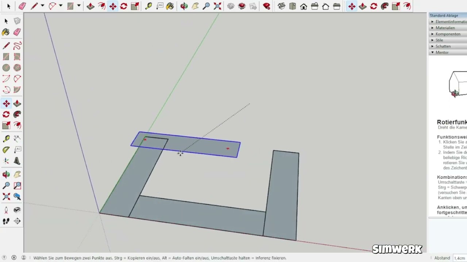Image resolution: width=467 pixels, height=262 pixels.
Task: Click the 'Abstand' label in status bar
Action: (x=442, y=258)
